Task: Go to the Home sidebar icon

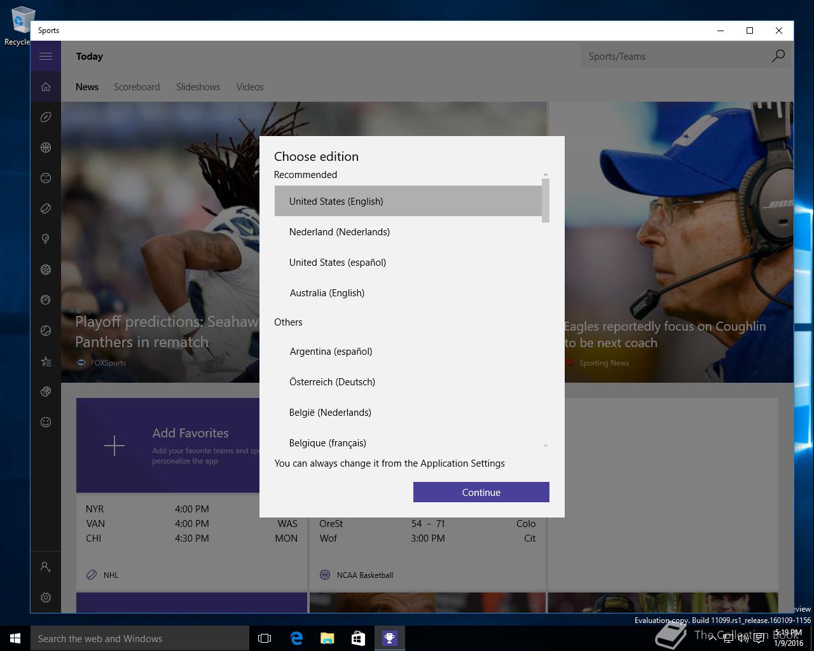Action: coord(46,86)
